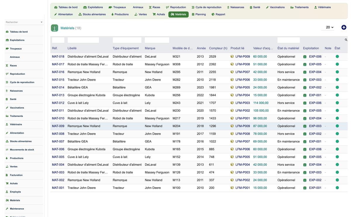Switch to the Ventes top tab
351x217 pixels.
point(141,14)
